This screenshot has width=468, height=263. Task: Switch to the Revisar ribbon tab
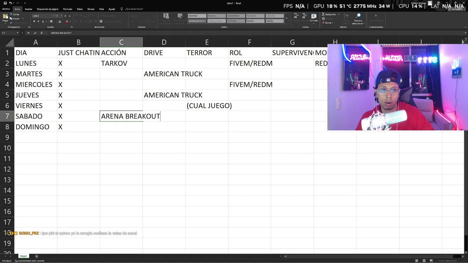pyautogui.click(x=91, y=9)
